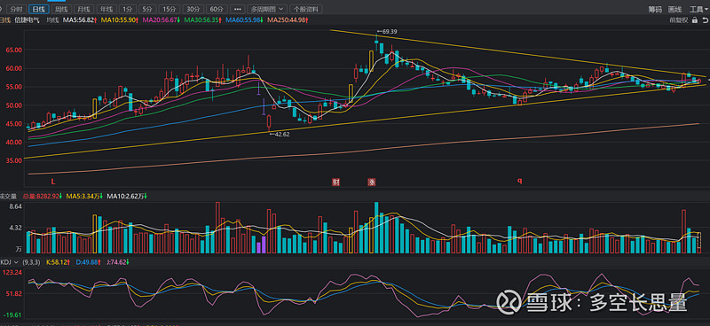Image resolution: width=710 pixels, height=326 pixels.
Task: Select the 日线 daily K-line tab
Action: click(x=39, y=9)
